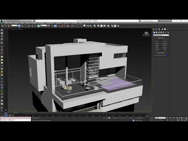Switch to the Utilities command panel tab
This screenshot has width=188, height=141.
tap(168, 29)
